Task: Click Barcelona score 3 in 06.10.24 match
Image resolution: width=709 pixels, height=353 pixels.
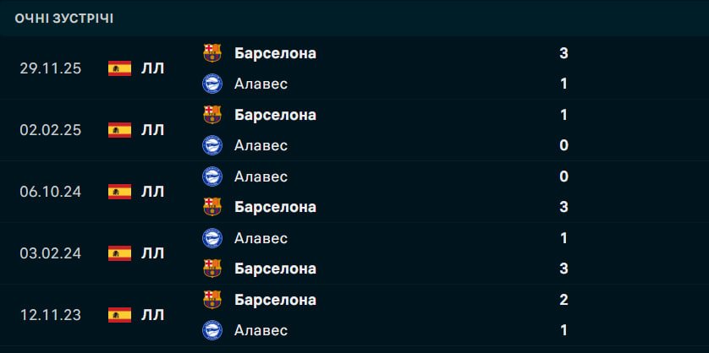Action: point(563,207)
